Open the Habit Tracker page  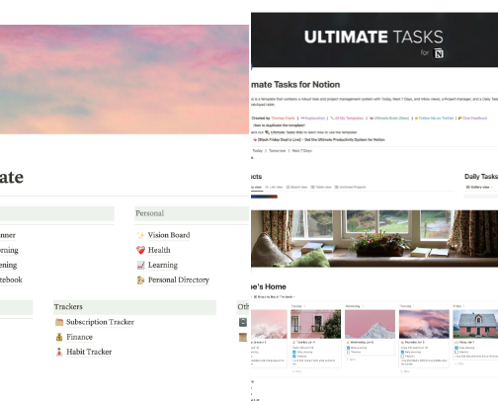[x=89, y=352]
